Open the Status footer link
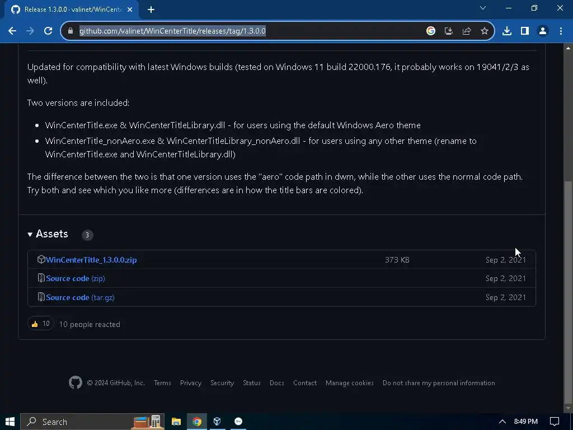 click(x=252, y=383)
